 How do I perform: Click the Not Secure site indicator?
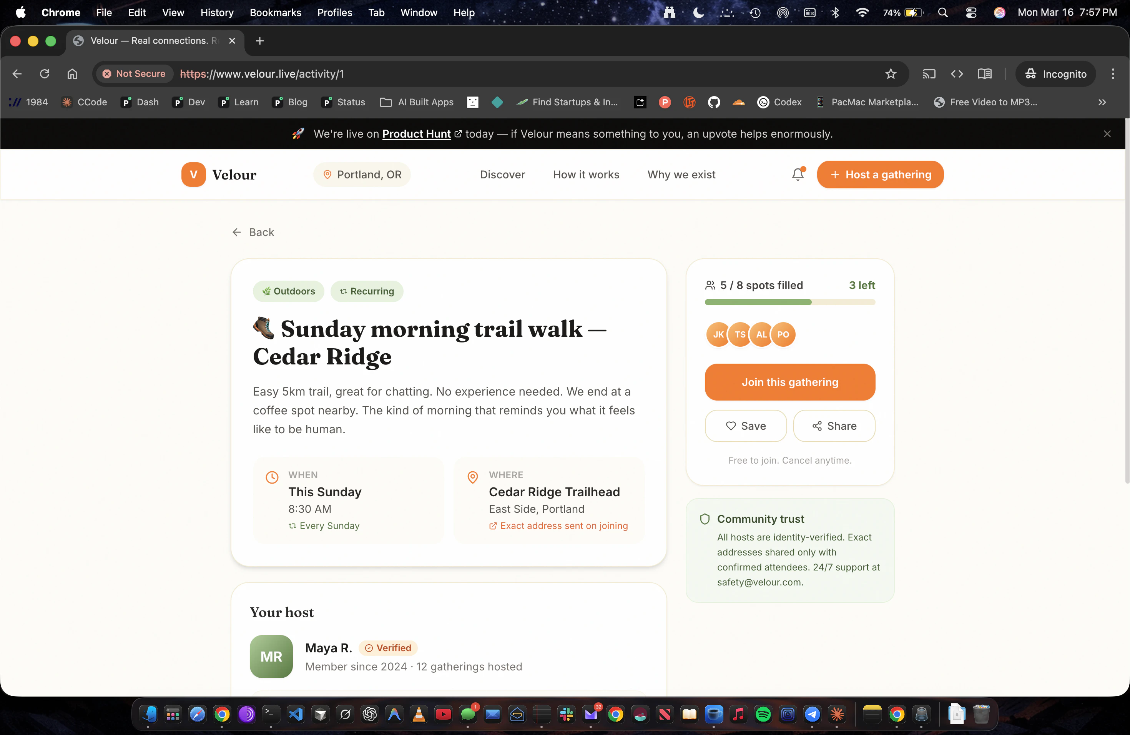point(135,74)
